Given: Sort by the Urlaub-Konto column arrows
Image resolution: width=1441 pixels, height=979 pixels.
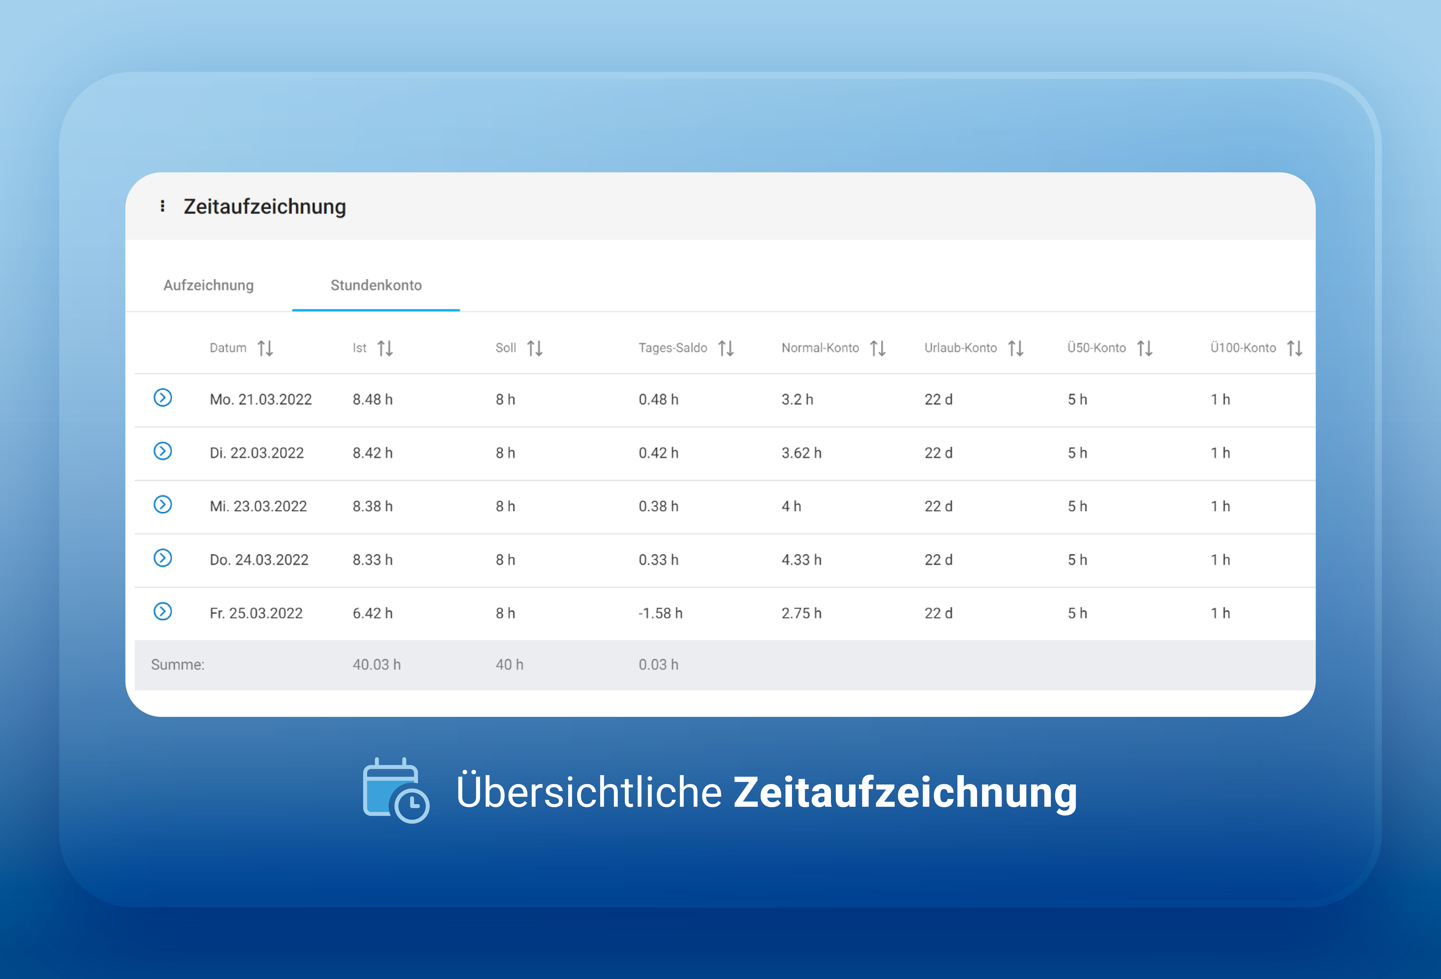Looking at the screenshot, I should pos(1016,348).
